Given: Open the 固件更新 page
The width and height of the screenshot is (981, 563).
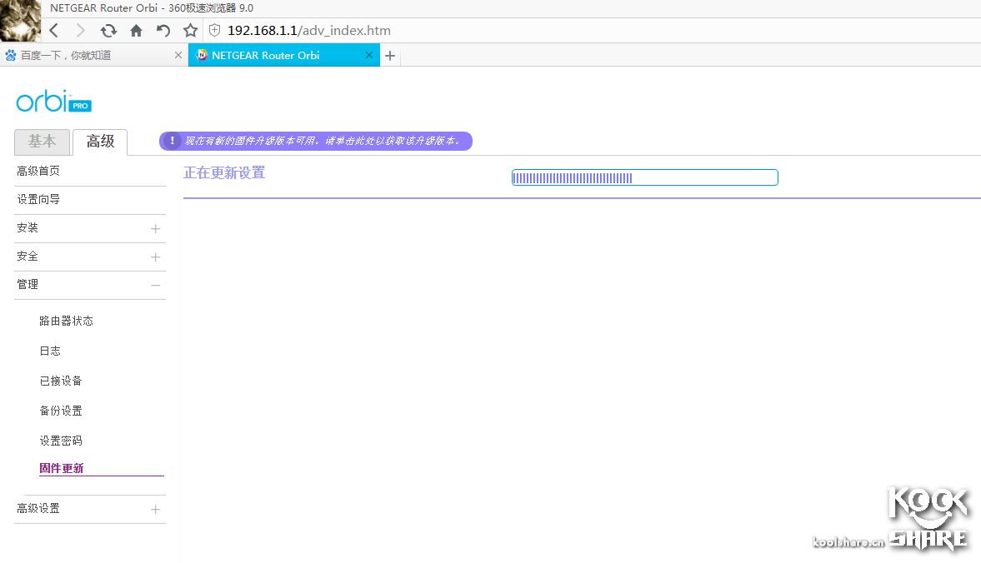Looking at the screenshot, I should click(x=62, y=469).
